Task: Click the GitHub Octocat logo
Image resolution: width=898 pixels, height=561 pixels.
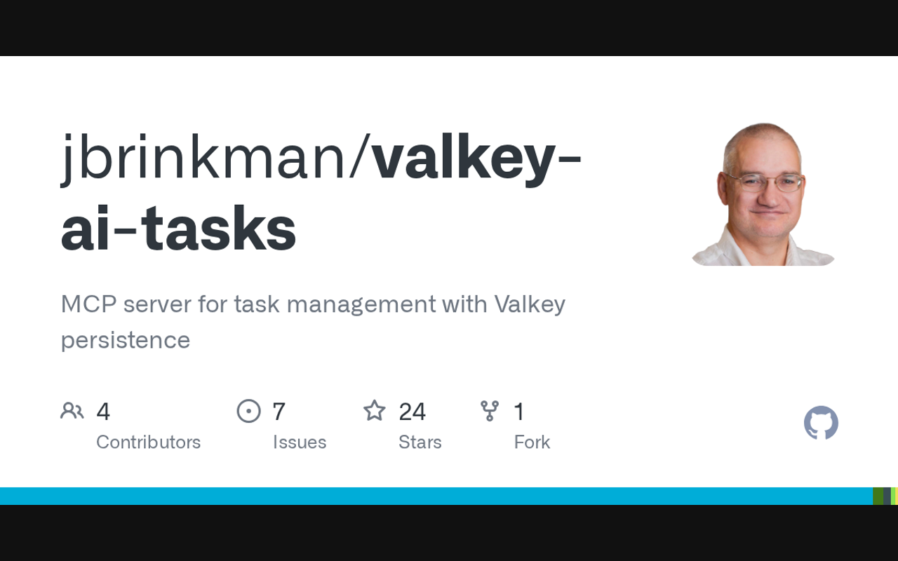Action: 821,423
